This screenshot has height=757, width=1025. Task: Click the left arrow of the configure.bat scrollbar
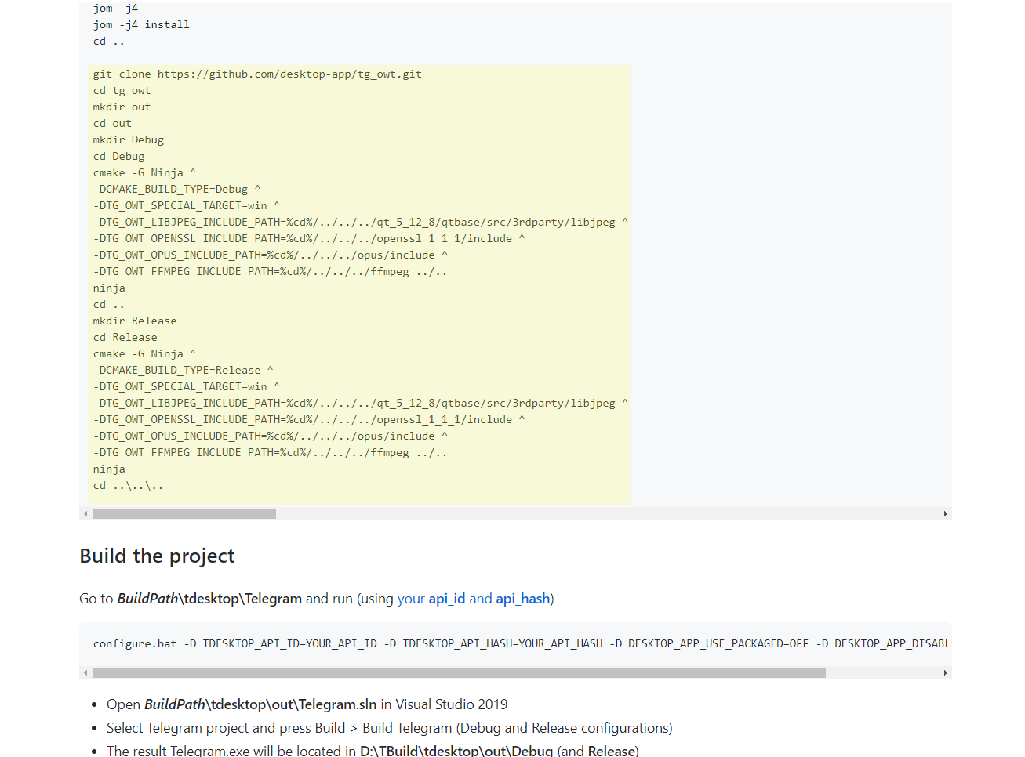coord(85,672)
